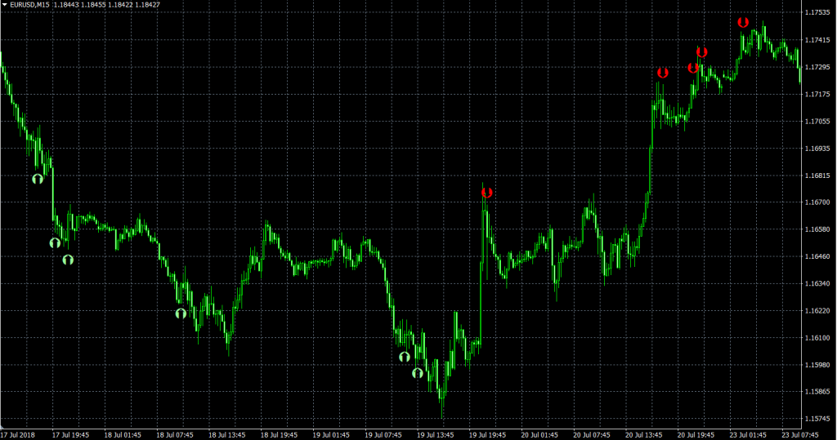The width and height of the screenshot is (837, 440).
Task: Click the 19 Jul 01:45 time label
Action: coord(332,434)
